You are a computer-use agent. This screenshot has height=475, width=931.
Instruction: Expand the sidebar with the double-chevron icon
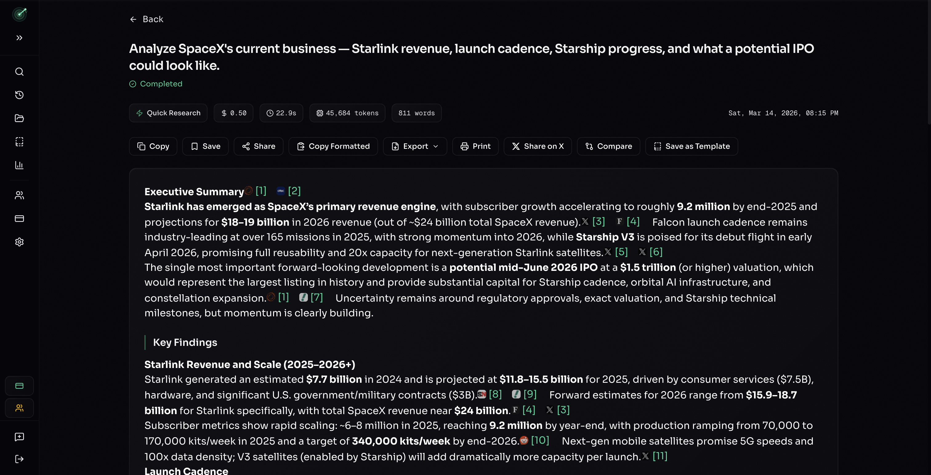pos(19,38)
